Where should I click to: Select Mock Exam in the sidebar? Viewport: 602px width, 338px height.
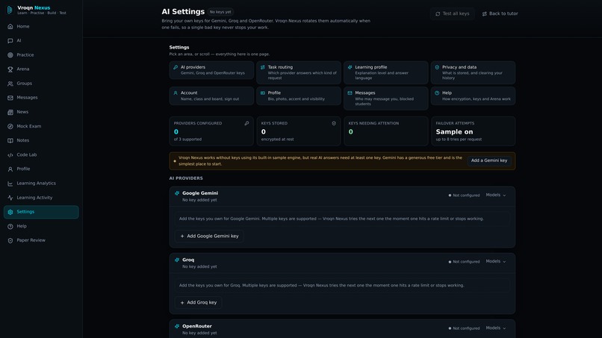[x=41, y=126]
